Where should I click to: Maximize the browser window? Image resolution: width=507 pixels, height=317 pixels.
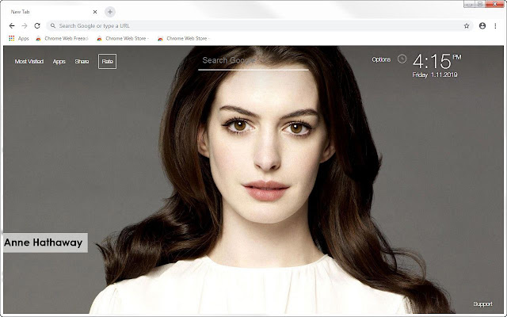(x=480, y=4)
